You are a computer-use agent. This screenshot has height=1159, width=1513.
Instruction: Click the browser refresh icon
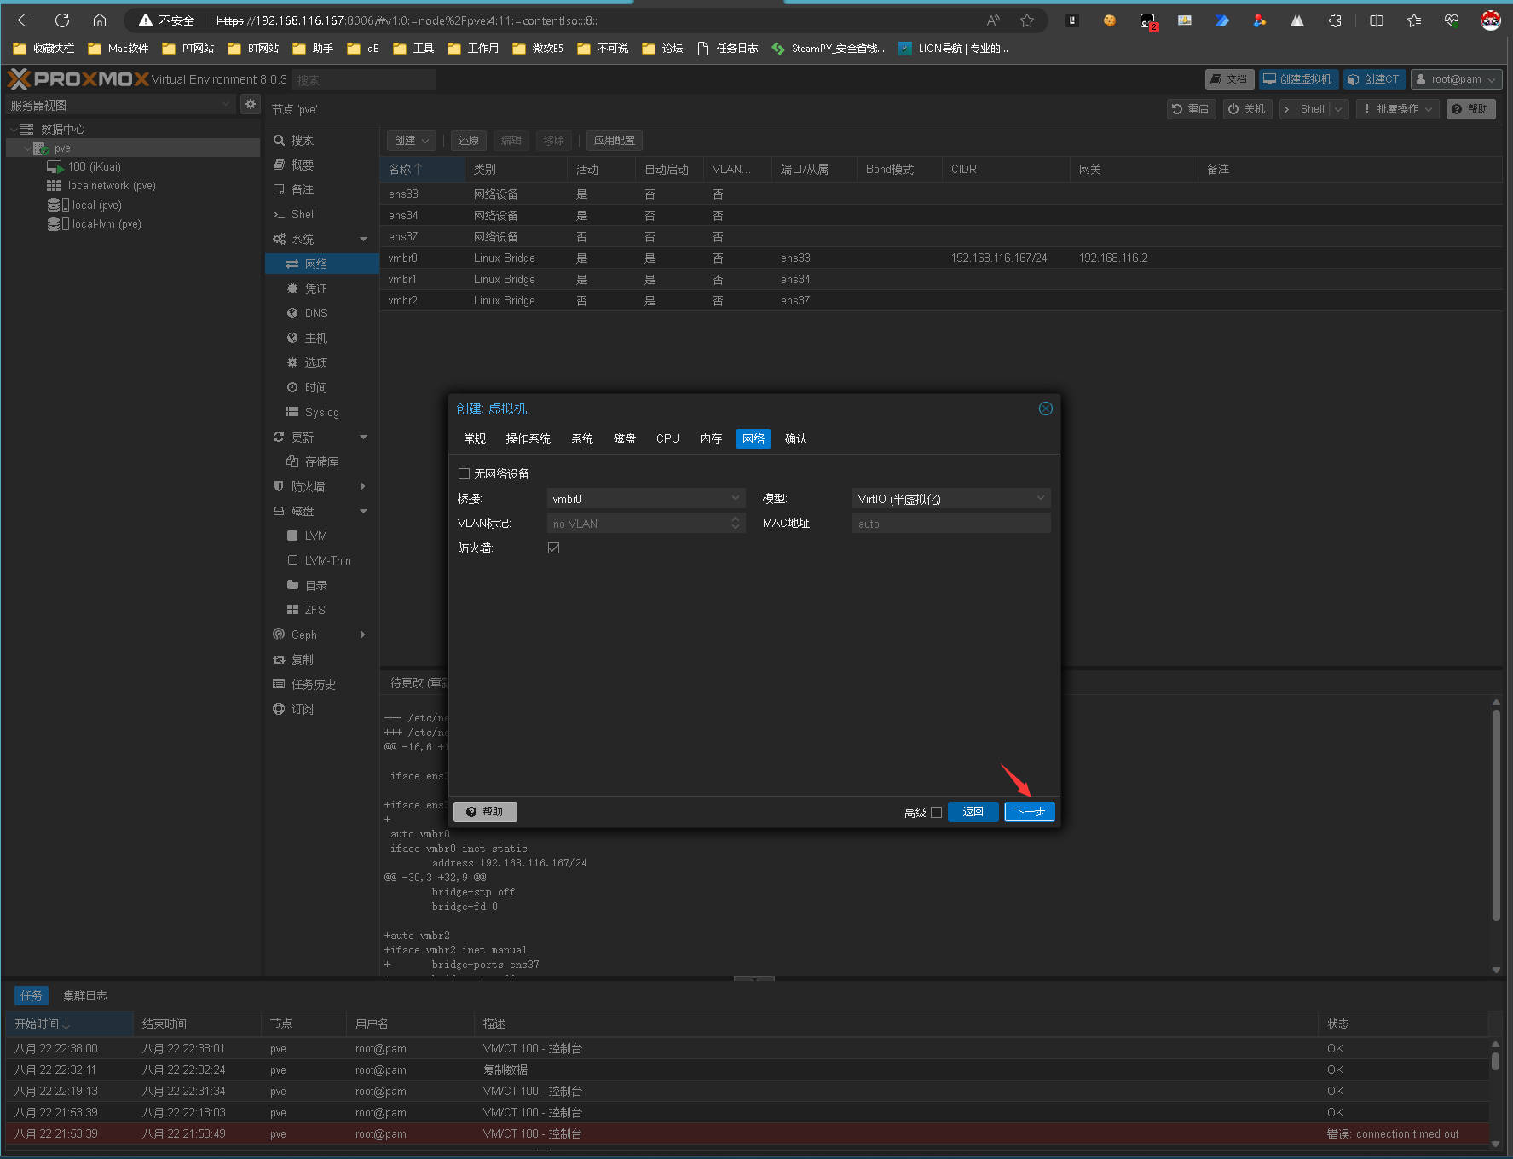[x=62, y=20]
